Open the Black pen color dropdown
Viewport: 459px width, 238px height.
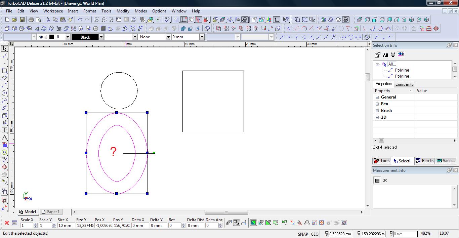[101, 37]
